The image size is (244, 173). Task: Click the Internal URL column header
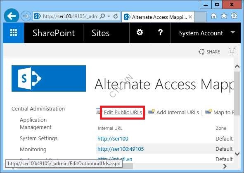click(110, 128)
